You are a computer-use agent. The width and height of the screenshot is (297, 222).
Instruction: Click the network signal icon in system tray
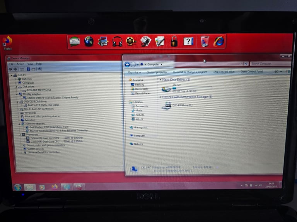coord(256,185)
